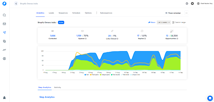Screen dimensions: 214x102
Task: Open the three-dots more options button
Action: click(186, 13)
